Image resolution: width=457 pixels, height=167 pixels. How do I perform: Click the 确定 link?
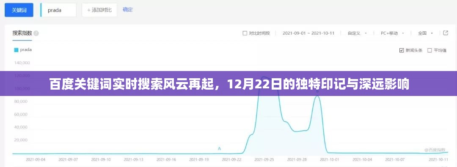pos(128,10)
